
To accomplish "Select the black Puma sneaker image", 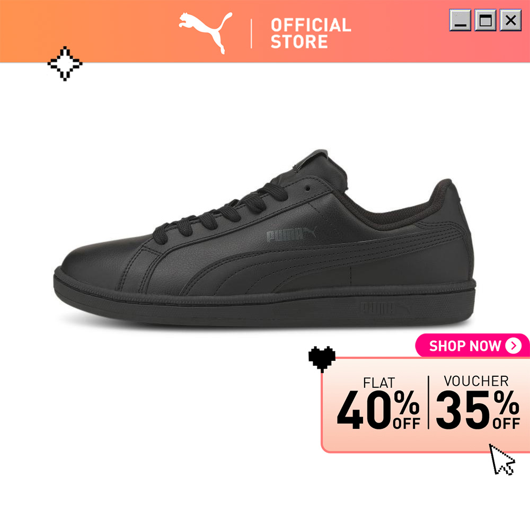I will 264,238.
